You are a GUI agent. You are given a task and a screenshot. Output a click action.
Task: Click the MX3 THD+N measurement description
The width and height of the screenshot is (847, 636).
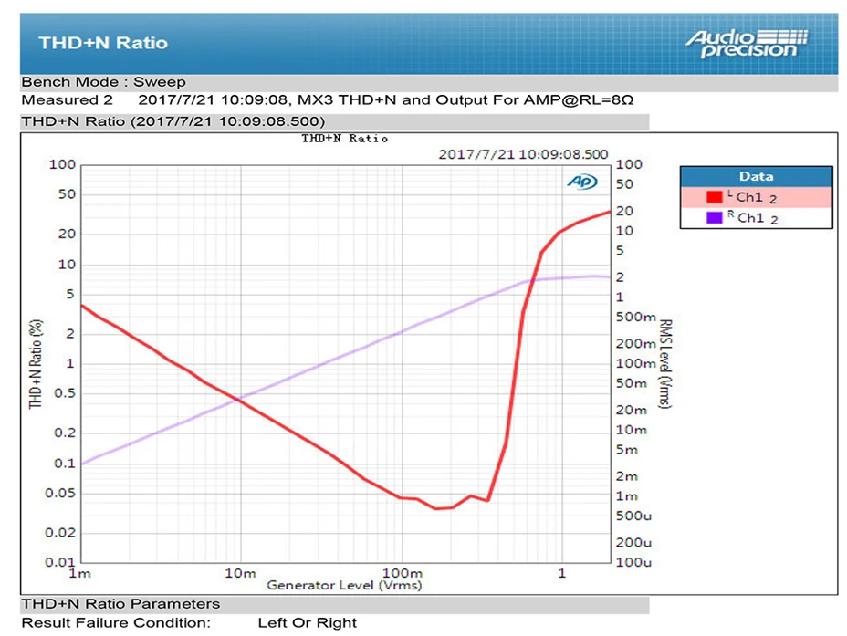click(465, 99)
